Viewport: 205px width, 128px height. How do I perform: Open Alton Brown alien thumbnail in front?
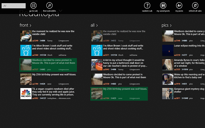point(26,50)
